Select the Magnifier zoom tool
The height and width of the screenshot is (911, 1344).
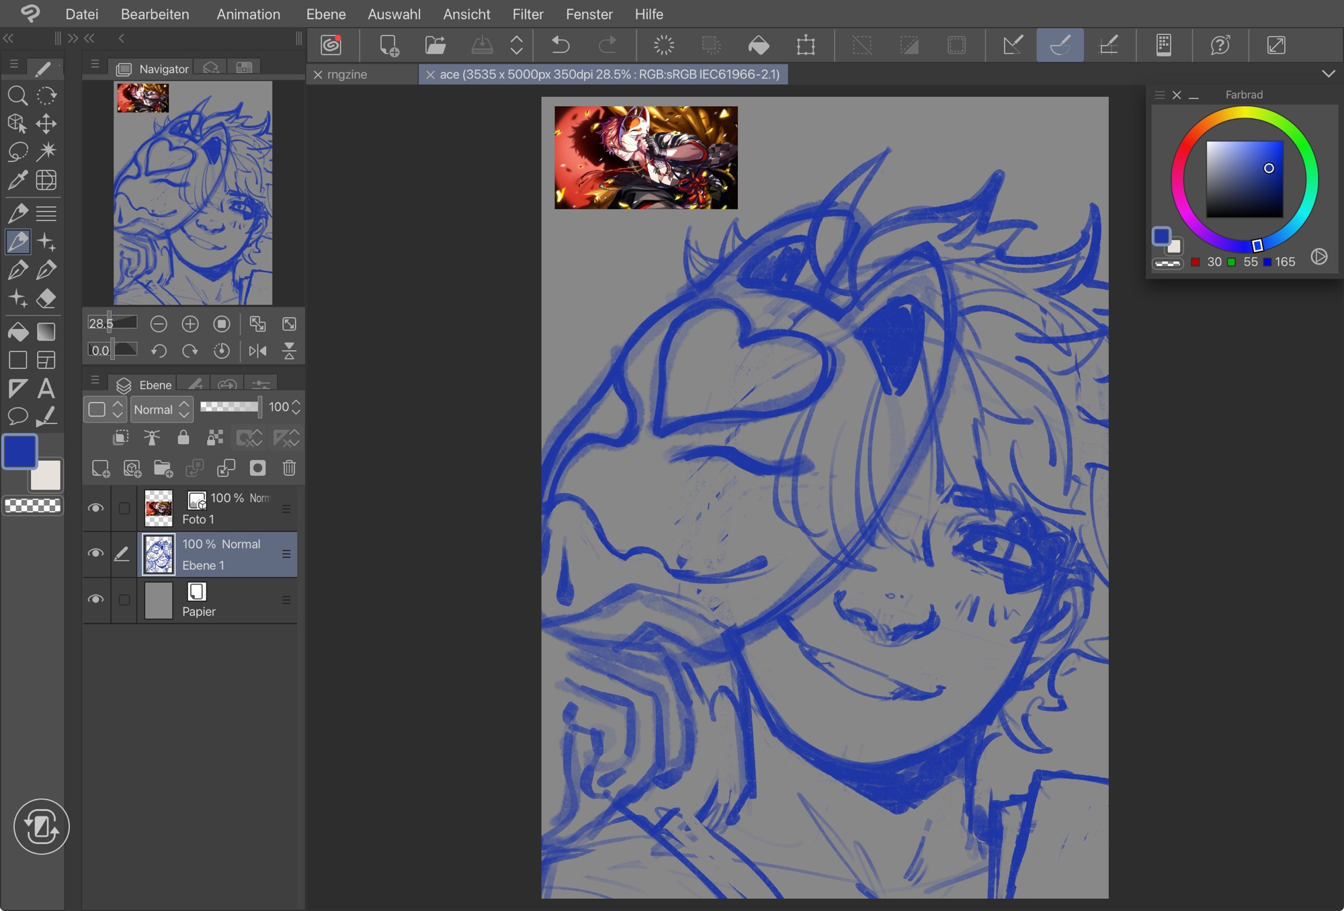click(17, 96)
